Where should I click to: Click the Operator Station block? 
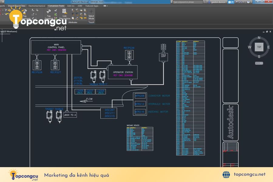(123, 72)
